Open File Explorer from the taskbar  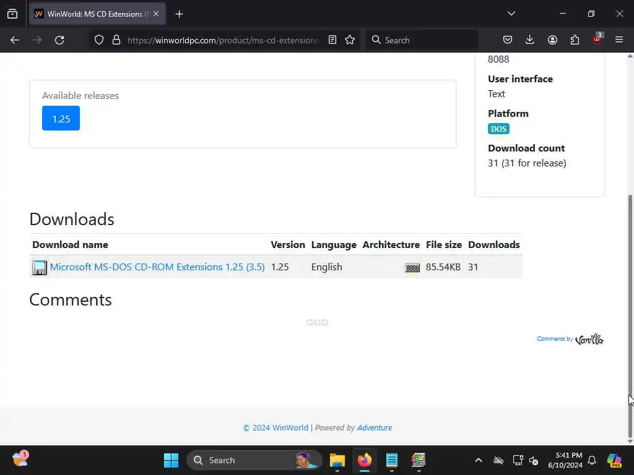pyautogui.click(x=337, y=460)
